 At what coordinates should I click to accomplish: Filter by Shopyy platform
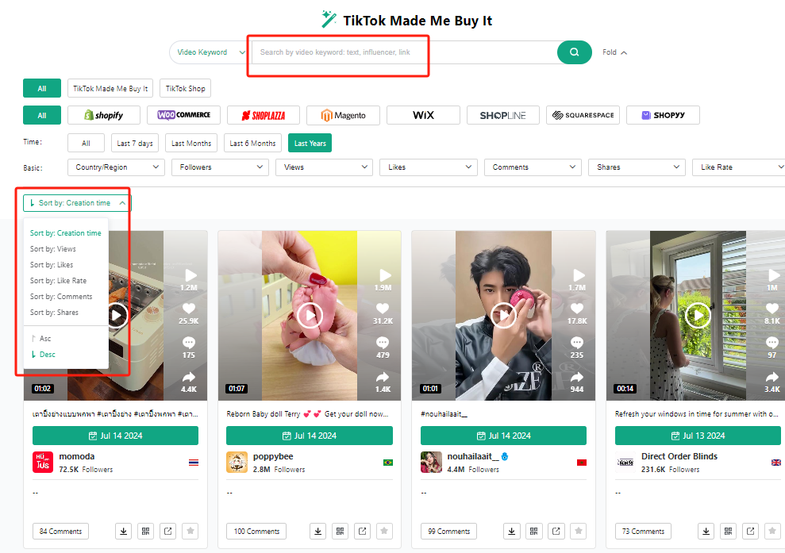point(663,115)
